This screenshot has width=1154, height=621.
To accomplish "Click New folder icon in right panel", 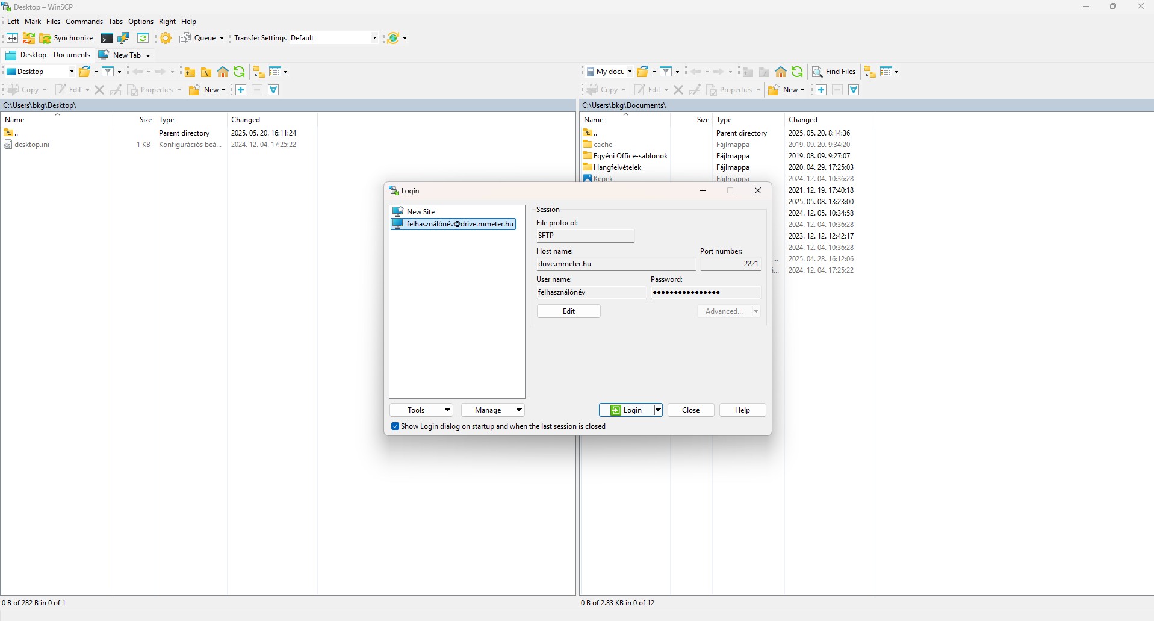I will point(774,90).
